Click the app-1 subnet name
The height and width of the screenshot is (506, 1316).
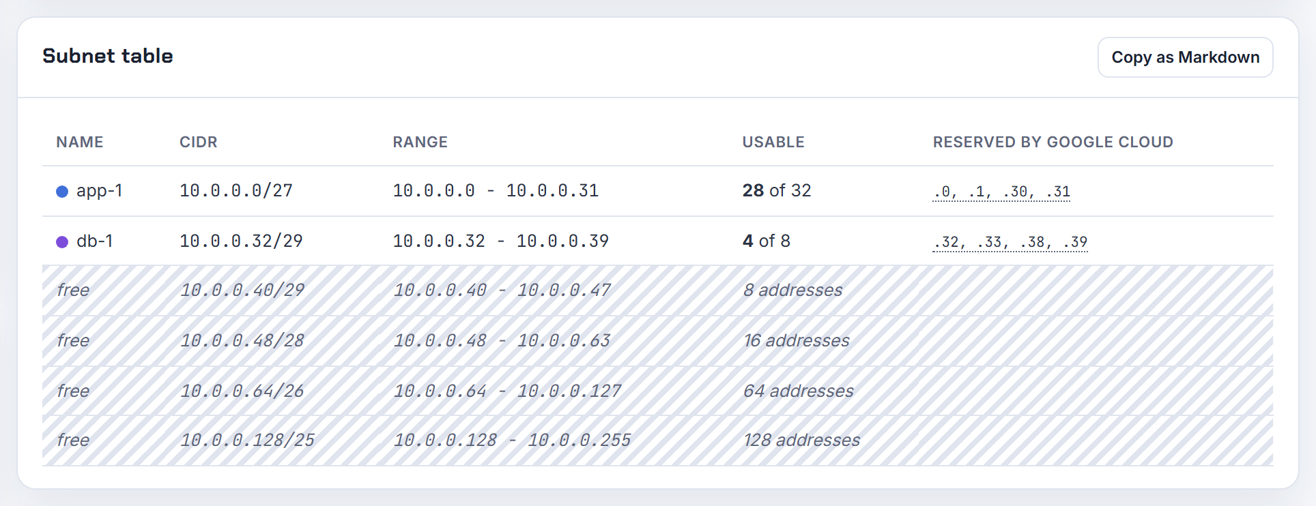pos(99,191)
